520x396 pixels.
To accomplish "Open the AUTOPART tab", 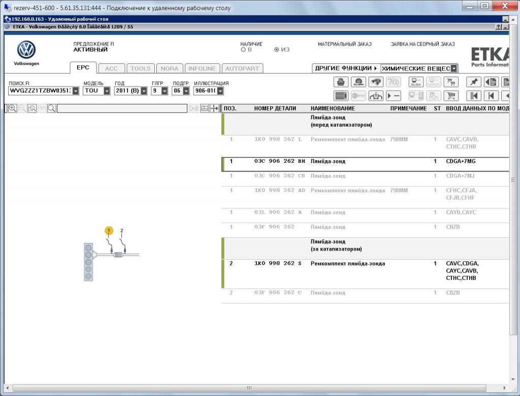I will coord(242,68).
